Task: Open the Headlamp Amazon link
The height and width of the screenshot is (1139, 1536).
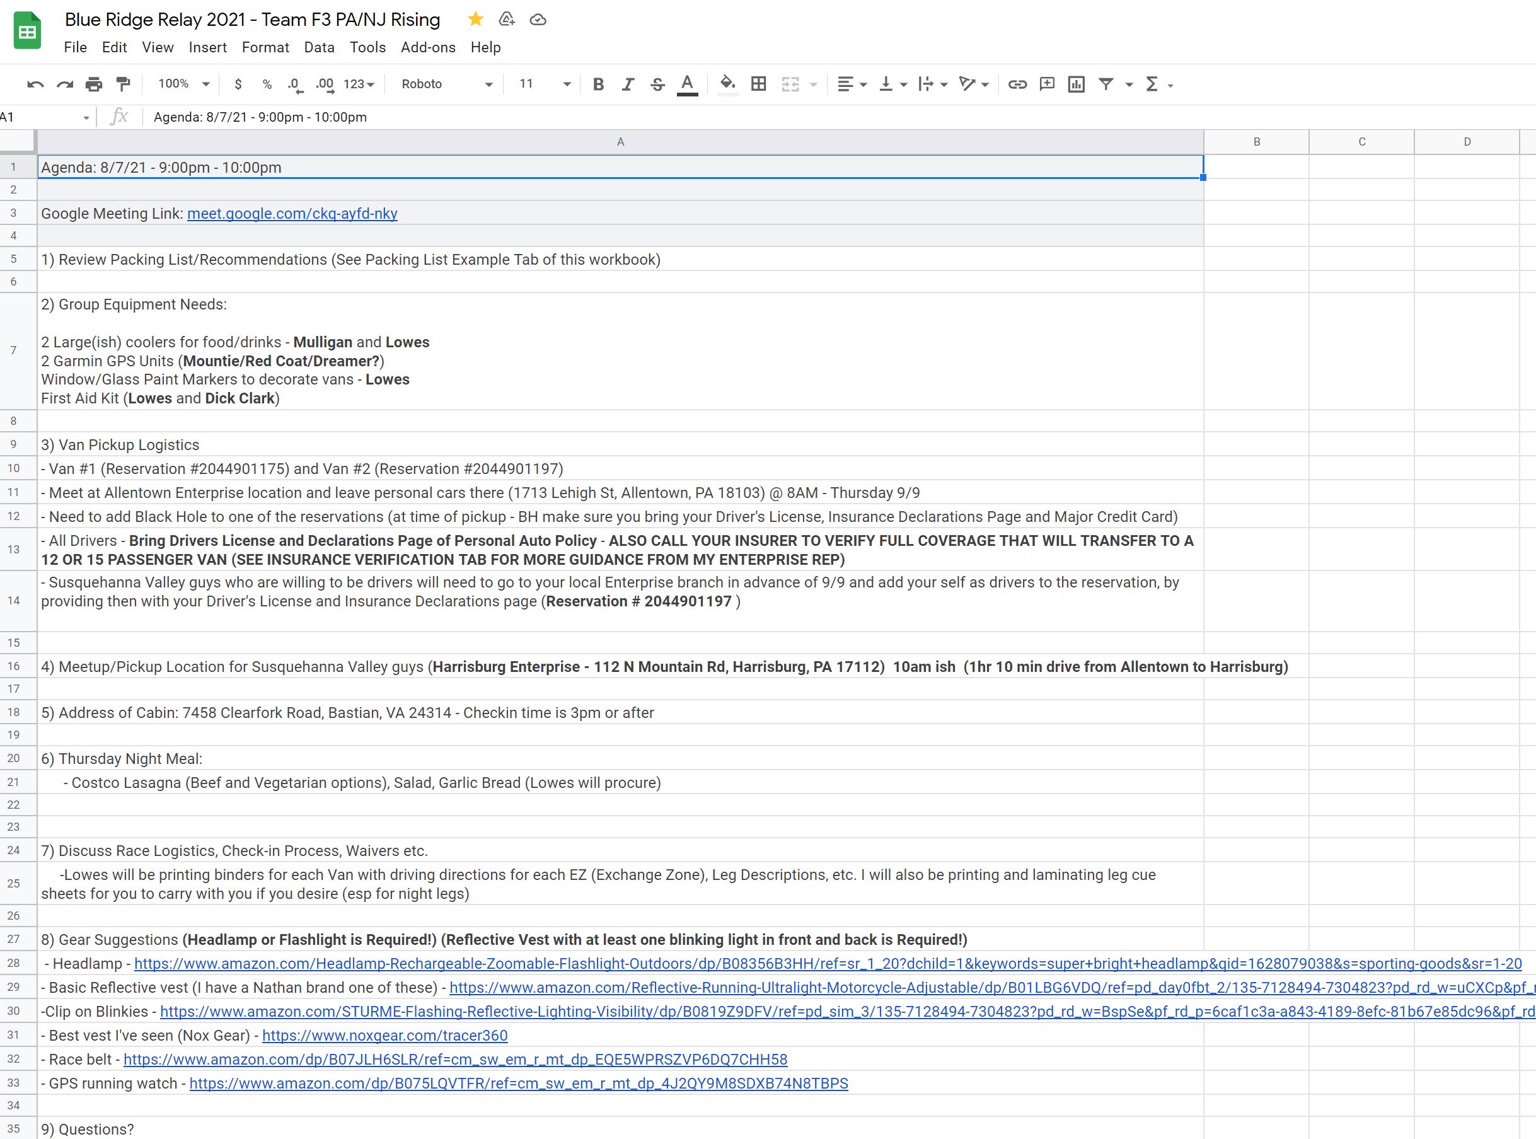Action: click(x=828, y=964)
